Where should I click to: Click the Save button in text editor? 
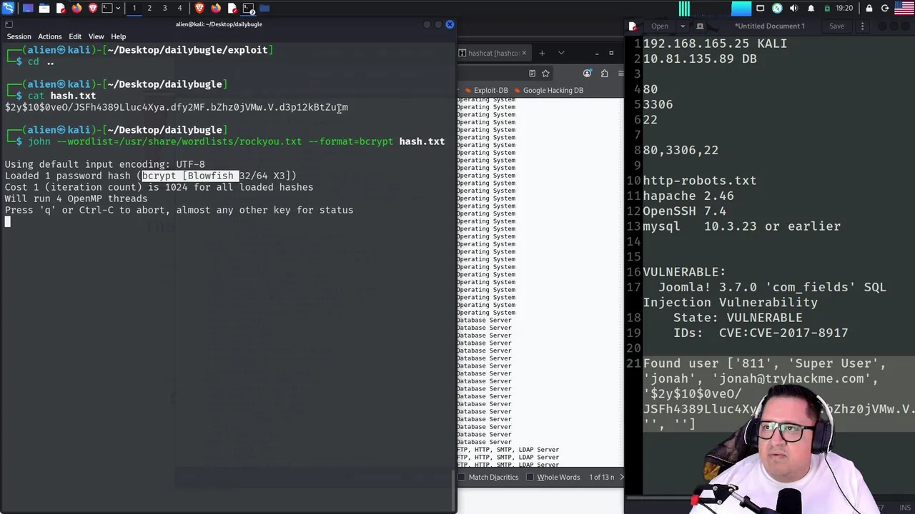pyautogui.click(x=836, y=26)
